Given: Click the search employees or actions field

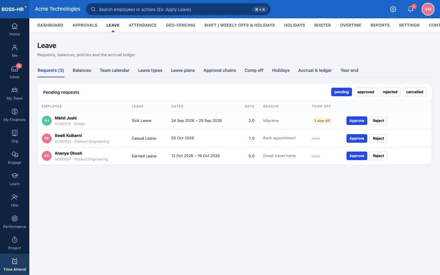Looking at the screenshot, I should (178, 9).
